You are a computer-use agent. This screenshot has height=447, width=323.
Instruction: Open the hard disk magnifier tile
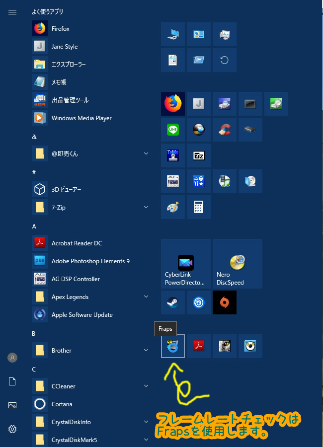(x=225, y=104)
